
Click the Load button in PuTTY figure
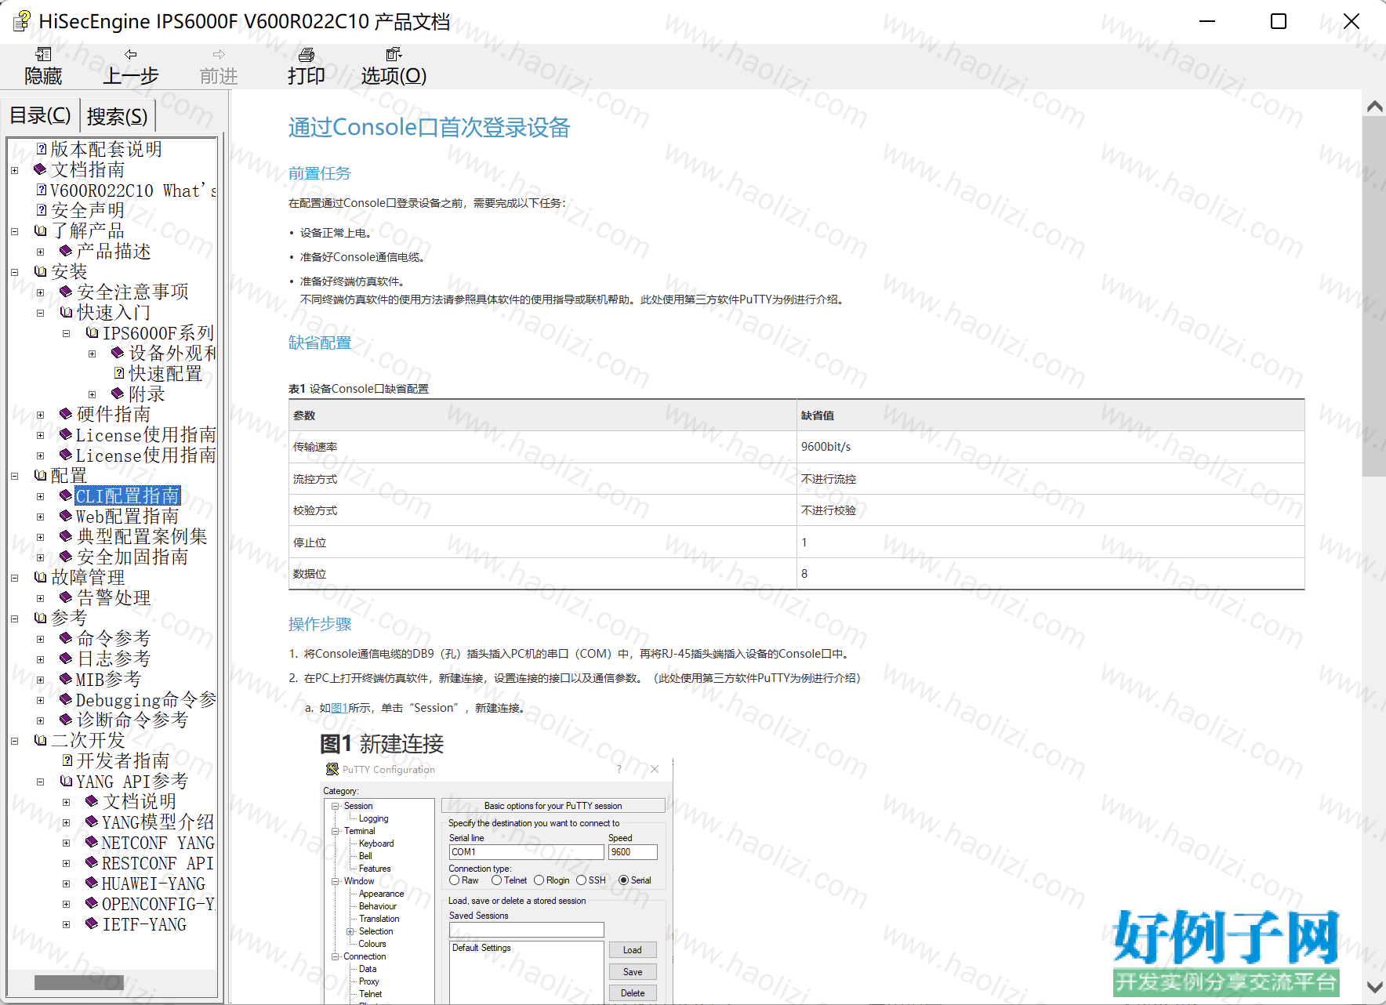(633, 950)
